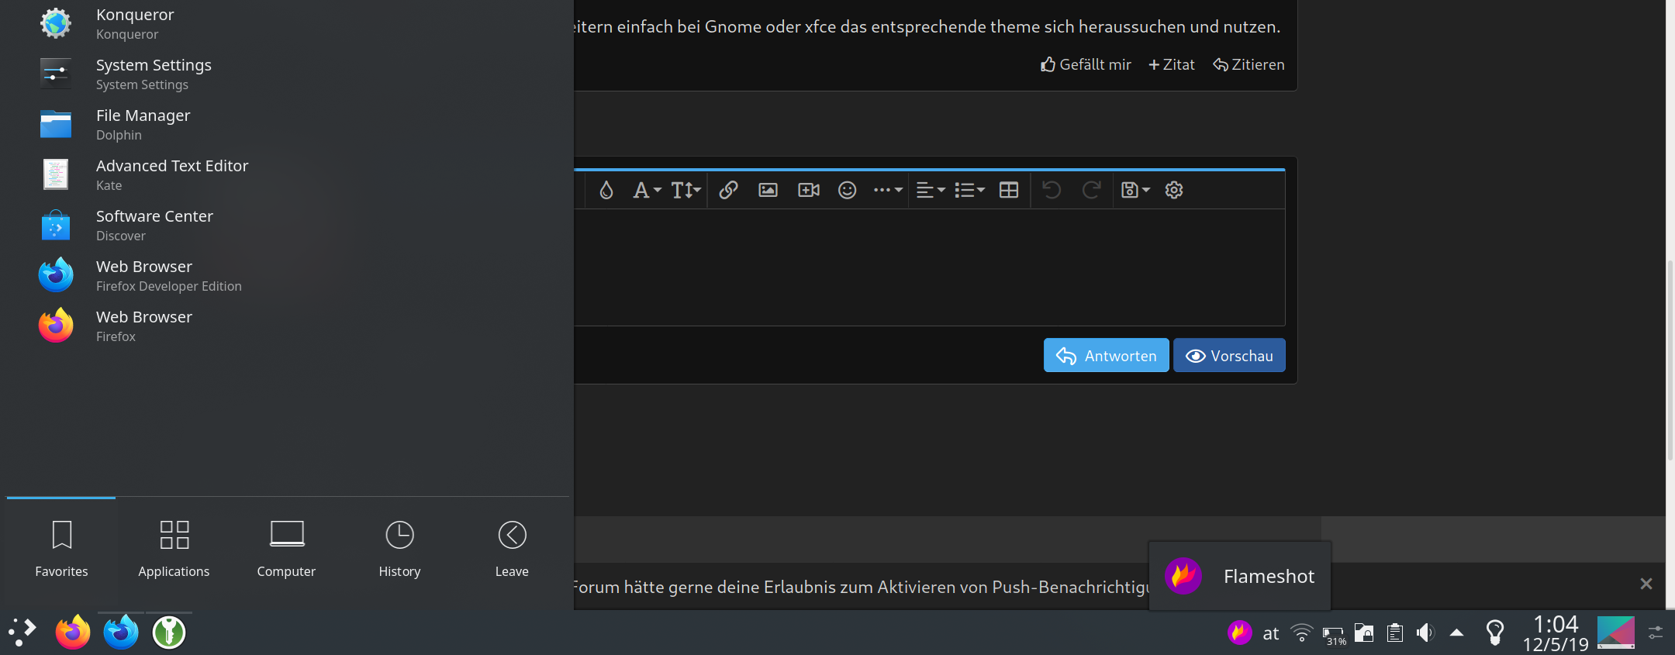Toggle BB code mode gear icon
This screenshot has height=655, width=1675.
1174,190
